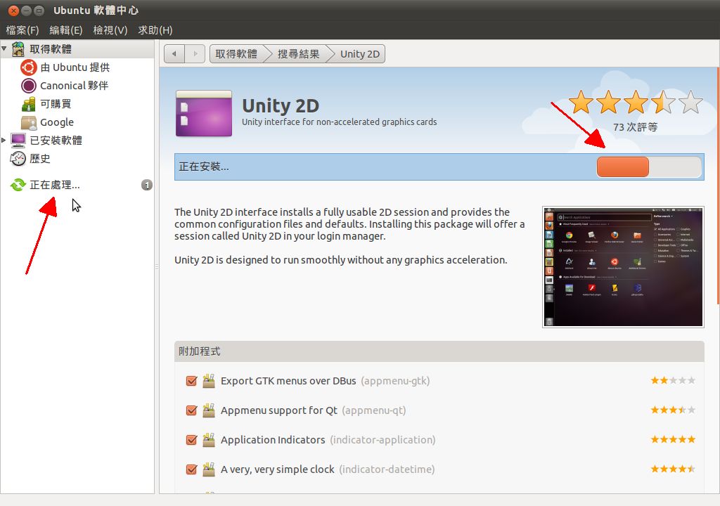
Task: Click the five-star rating for Unity 2D
Action: 636,102
